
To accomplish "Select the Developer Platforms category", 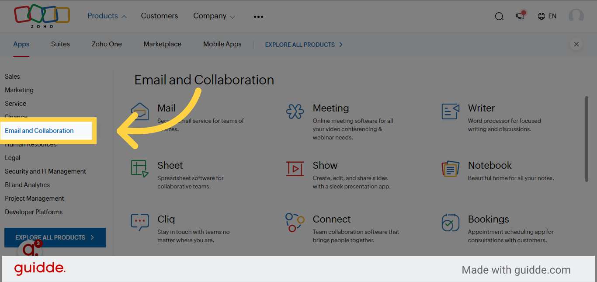I will tap(34, 212).
